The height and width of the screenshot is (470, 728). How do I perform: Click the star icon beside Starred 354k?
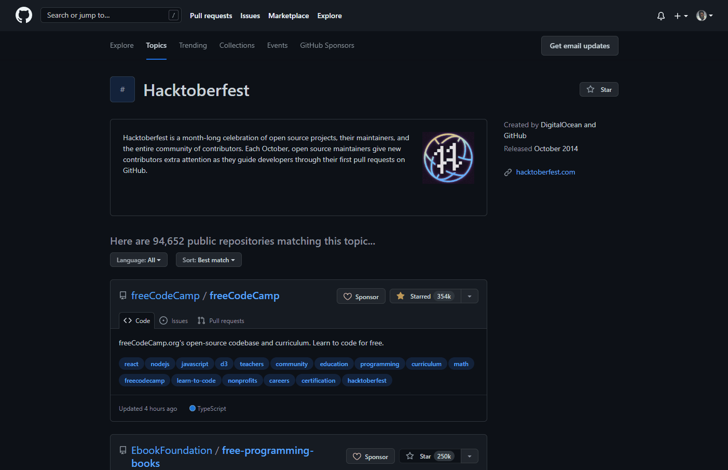400,296
